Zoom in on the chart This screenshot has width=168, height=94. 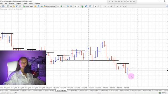pyautogui.click(x=68, y=6)
